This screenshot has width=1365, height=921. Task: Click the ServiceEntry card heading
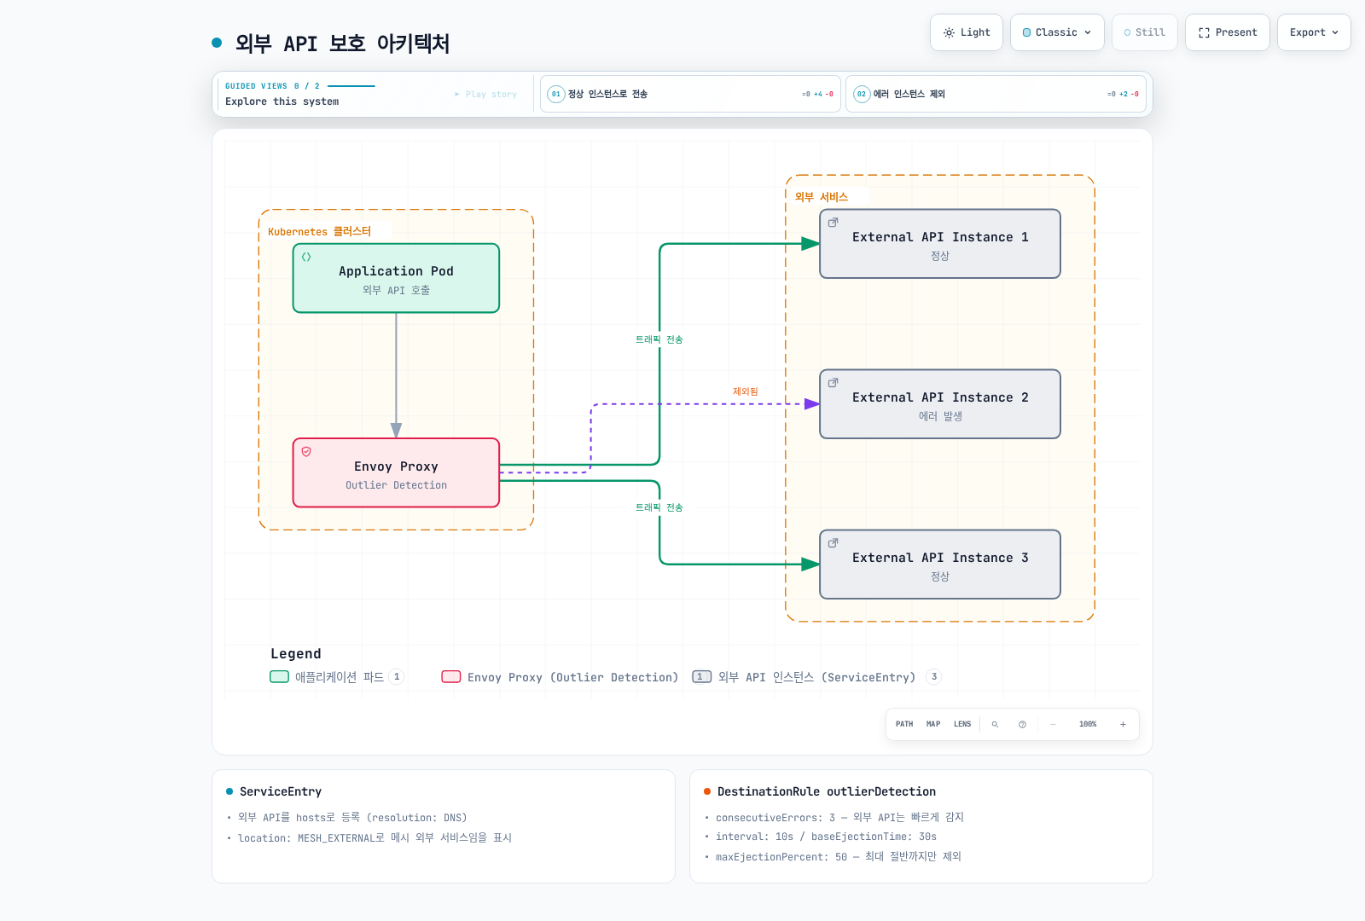tap(281, 791)
